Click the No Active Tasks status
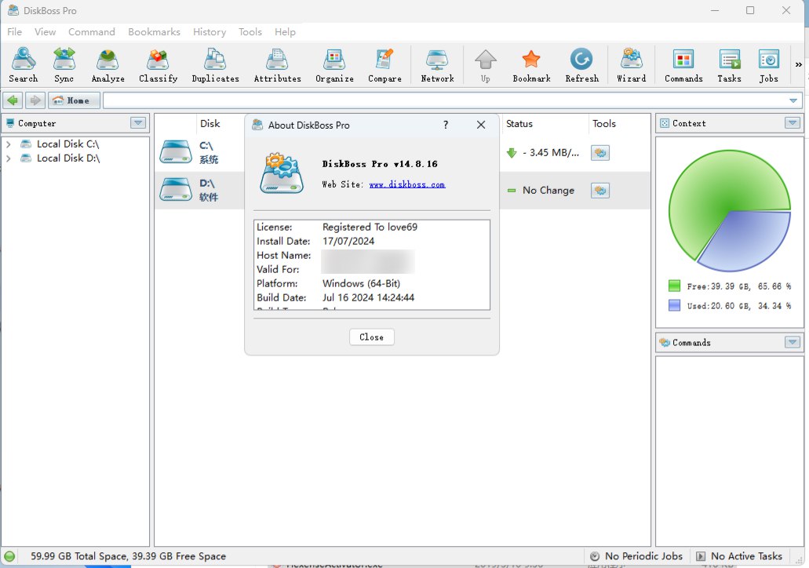Screen dimensions: 809x568 (739, 556)
